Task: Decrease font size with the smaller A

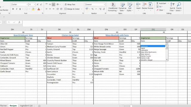Action: (41, 4)
